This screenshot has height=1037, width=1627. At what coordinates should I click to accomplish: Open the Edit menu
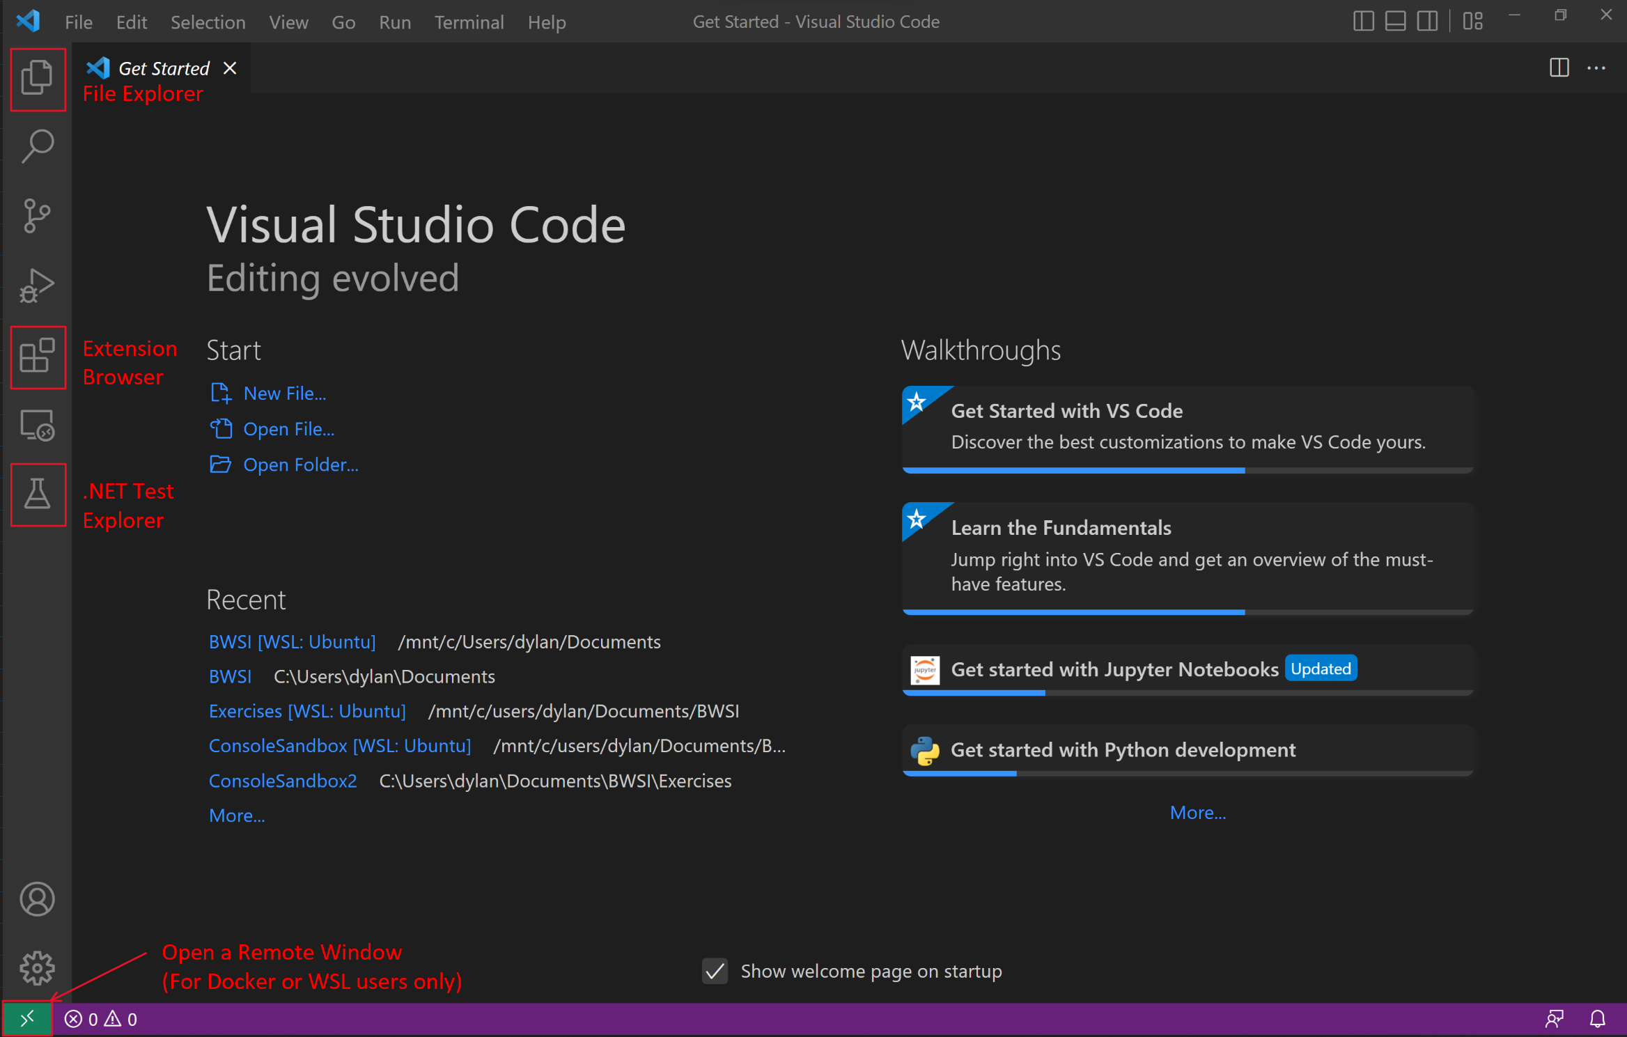pos(132,22)
